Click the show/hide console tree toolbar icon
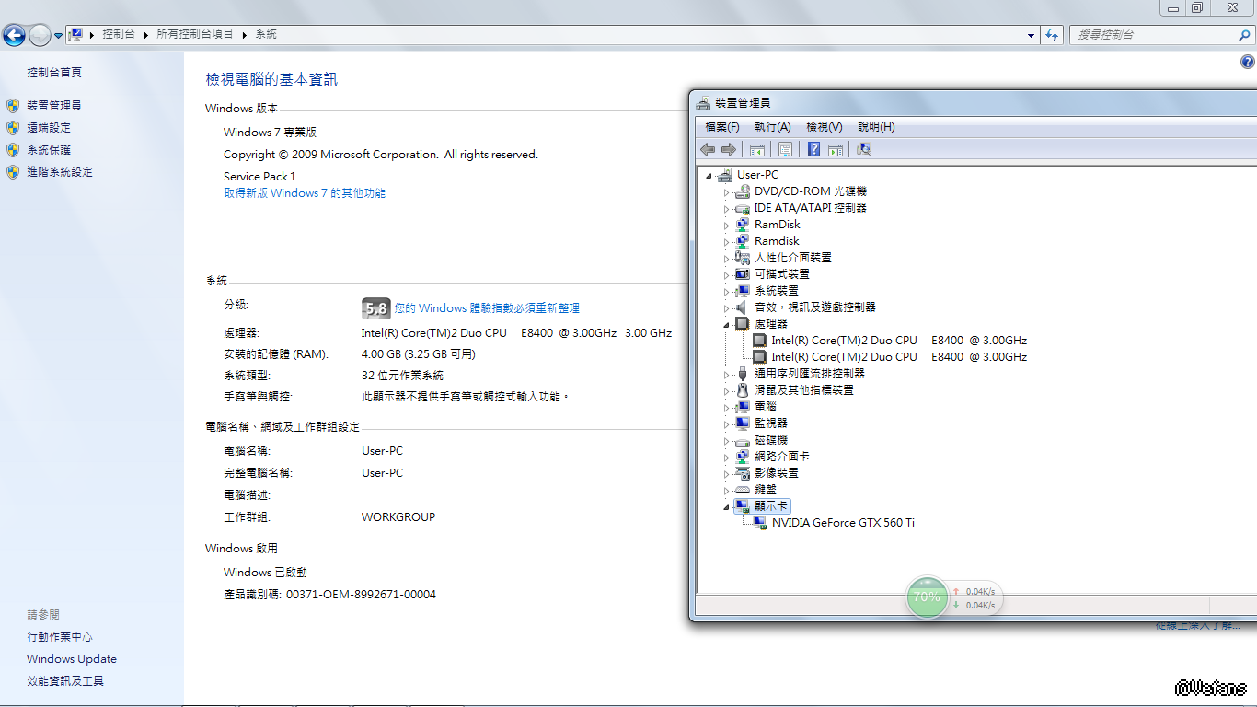This screenshot has width=1257, height=707. click(x=757, y=149)
